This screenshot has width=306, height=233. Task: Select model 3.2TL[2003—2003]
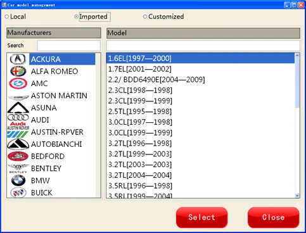[x=200, y=165]
